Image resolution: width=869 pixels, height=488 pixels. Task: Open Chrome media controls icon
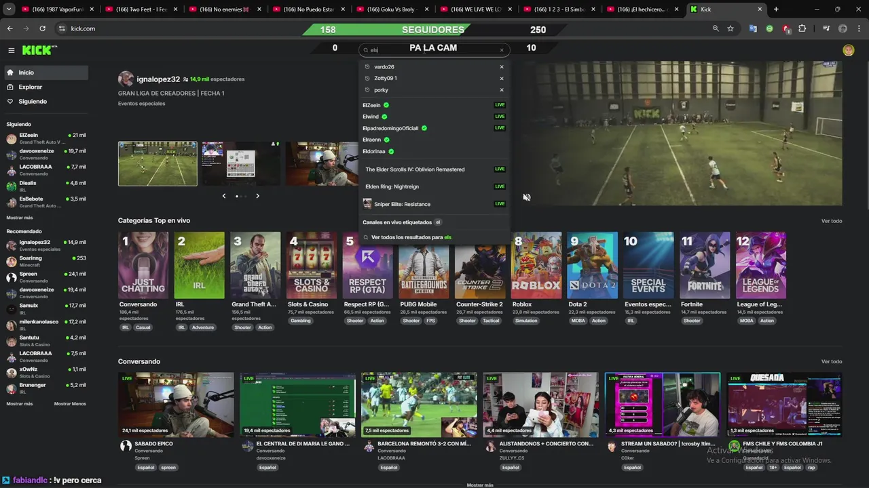point(826,28)
